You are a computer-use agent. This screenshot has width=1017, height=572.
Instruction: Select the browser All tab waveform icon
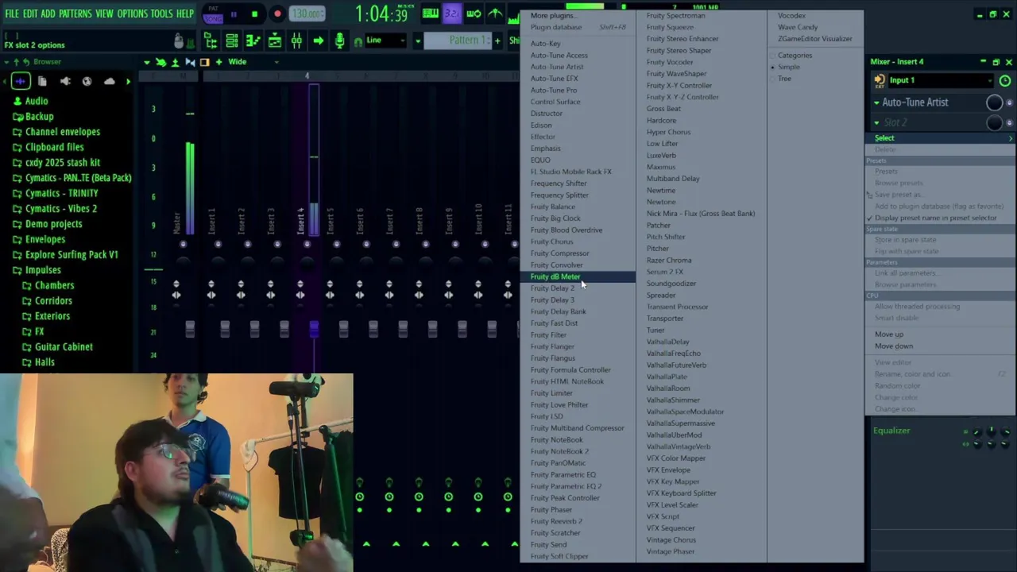coord(21,81)
